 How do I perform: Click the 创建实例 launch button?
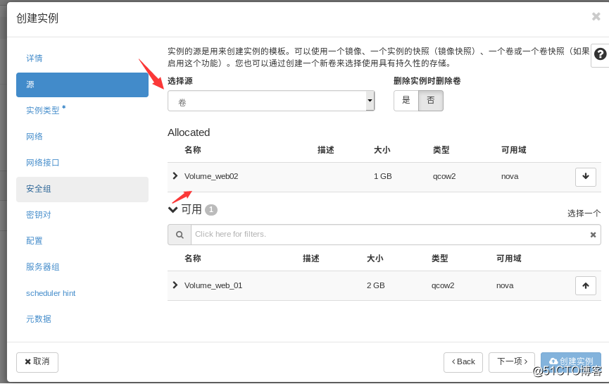(570, 362)
